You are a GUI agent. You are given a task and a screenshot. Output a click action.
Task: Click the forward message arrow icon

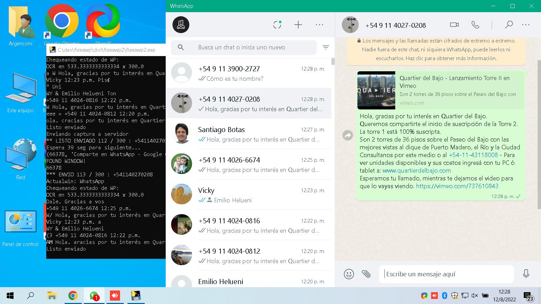(x=348, y=135)
